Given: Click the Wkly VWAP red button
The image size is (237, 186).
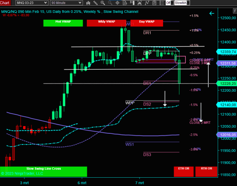Looking at the screenshot, I should [107, 23].
